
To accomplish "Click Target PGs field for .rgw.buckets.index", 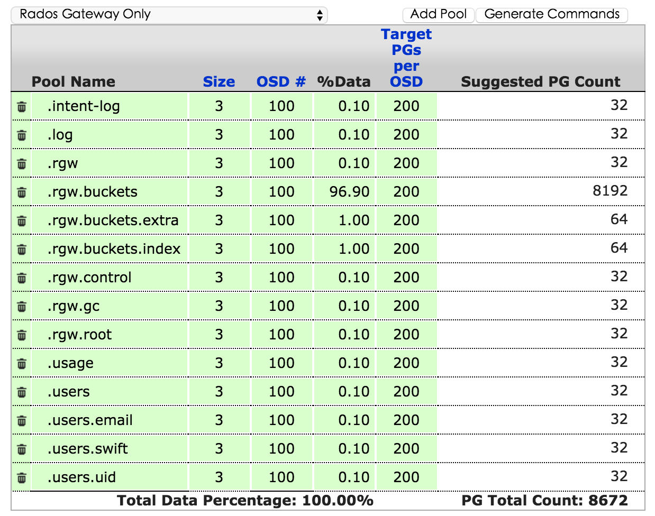I will coord(406,249).
